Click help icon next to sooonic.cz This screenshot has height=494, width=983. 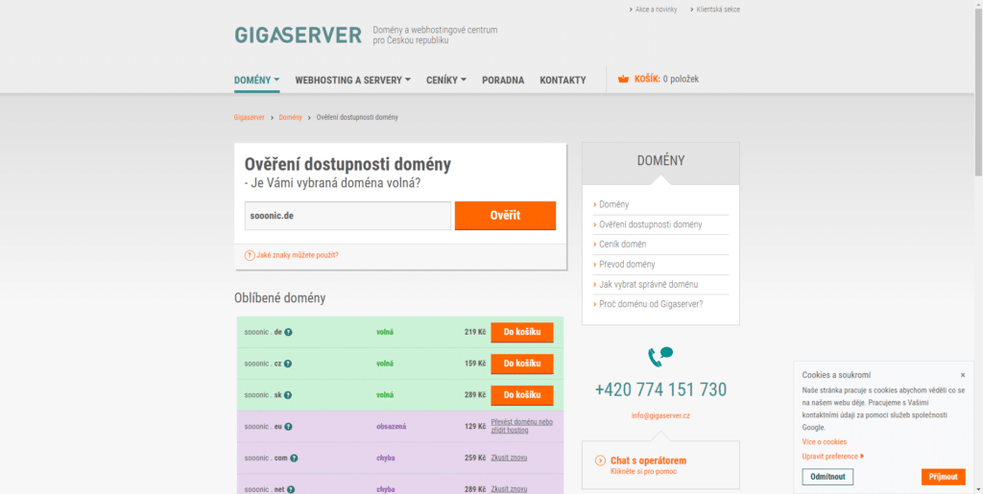pyautogui.click(x=288, y=365)
